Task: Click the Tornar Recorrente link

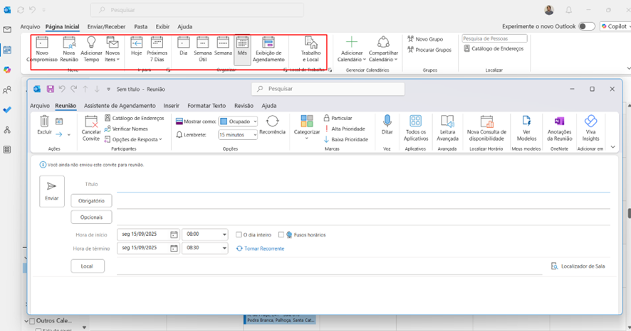Action: tap(264, 249)
